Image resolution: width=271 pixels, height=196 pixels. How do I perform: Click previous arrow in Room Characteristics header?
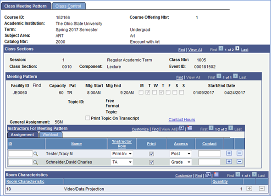tap(238, 174)
